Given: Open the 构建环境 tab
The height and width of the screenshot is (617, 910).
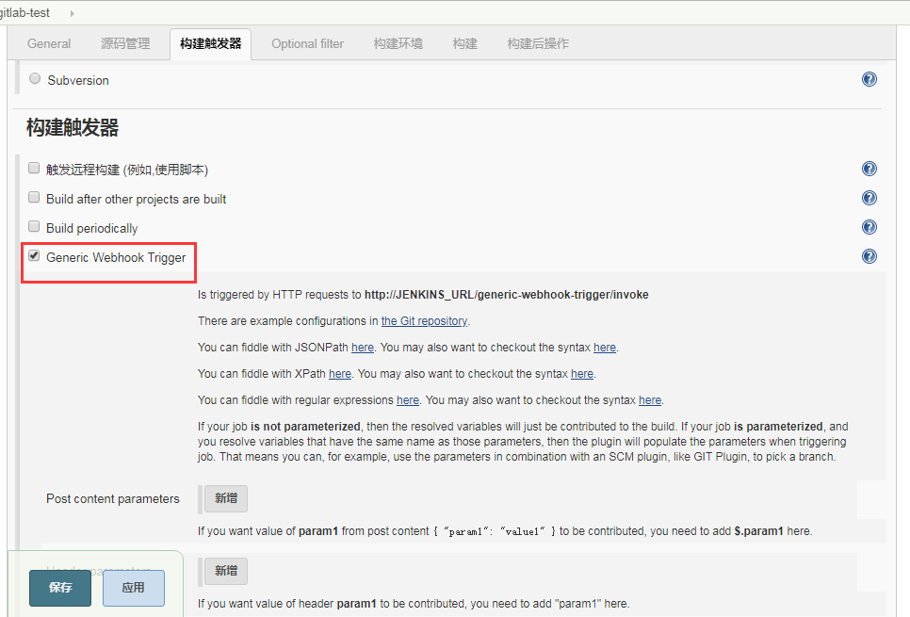Looking at the screenshot, I should pyautogui.click(x=398, y=43).
